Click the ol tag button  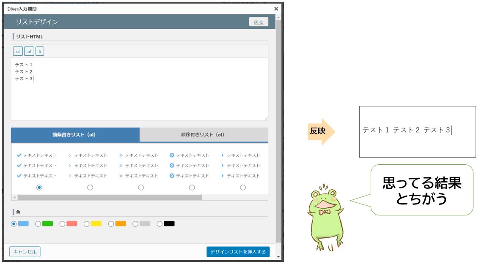29,52
